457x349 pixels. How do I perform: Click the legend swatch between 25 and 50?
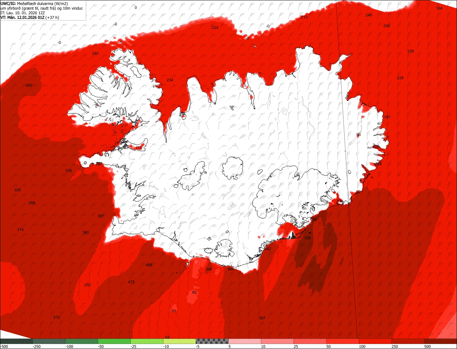click(x=310, y=341)
